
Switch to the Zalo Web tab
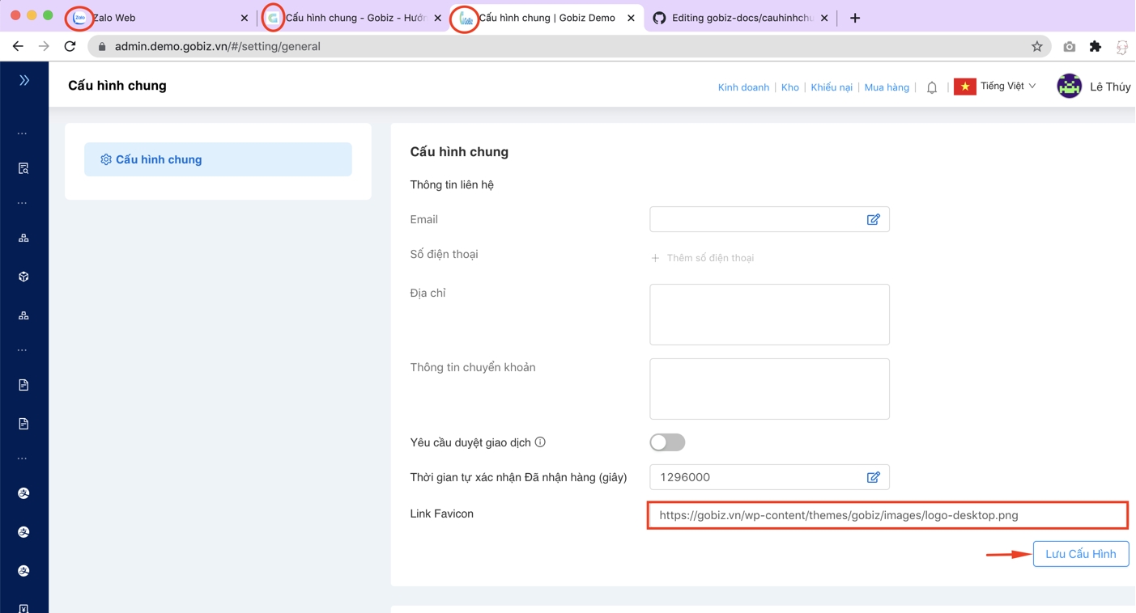(154, 18)
